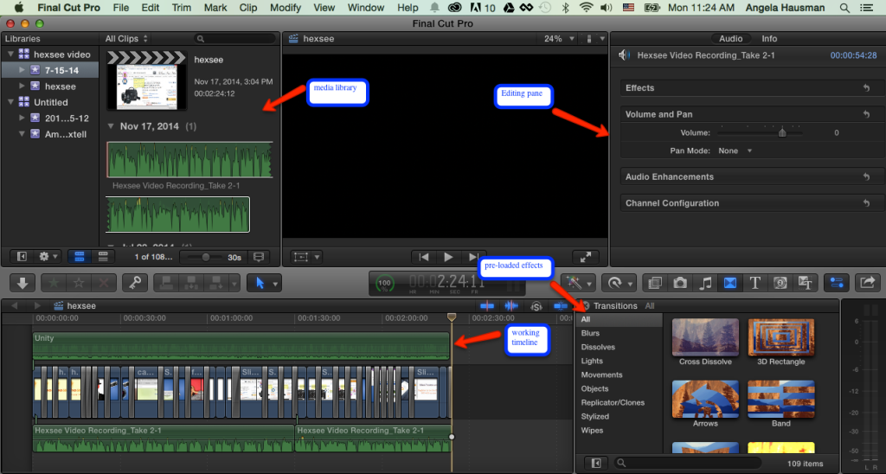Open the viewer Transform tool menu

(x=306, y=257)
